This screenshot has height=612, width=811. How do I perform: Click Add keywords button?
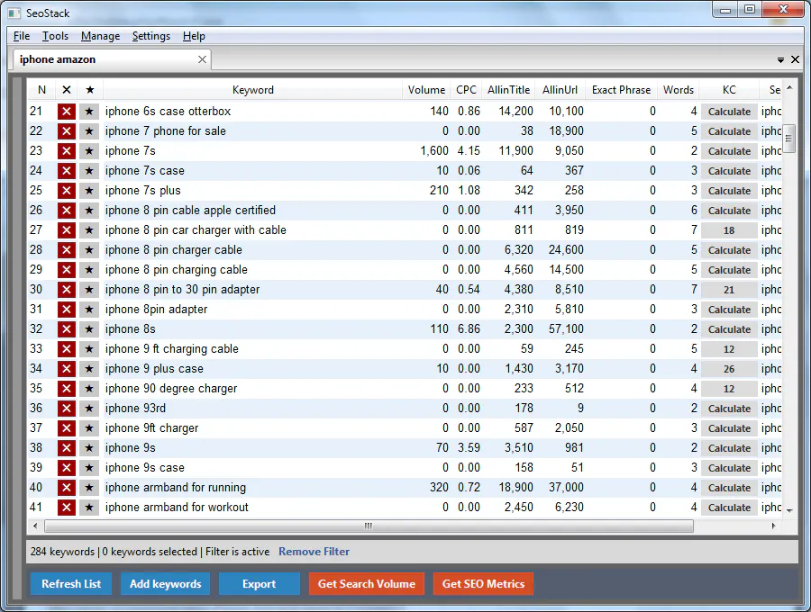[x=166, y=583]
